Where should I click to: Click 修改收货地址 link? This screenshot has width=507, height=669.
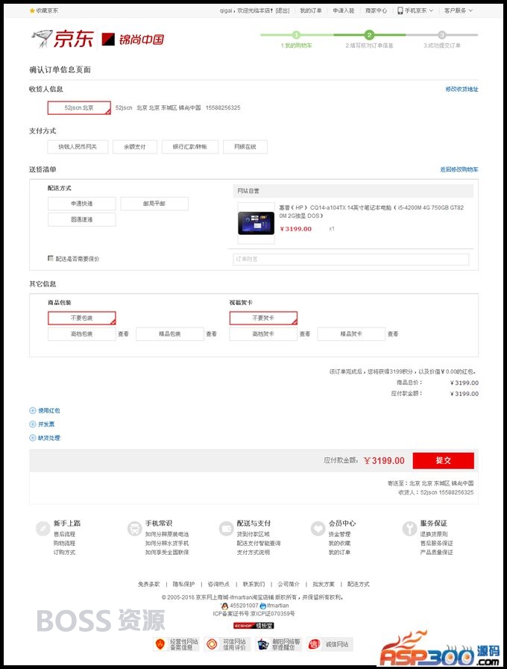point(462,89)
